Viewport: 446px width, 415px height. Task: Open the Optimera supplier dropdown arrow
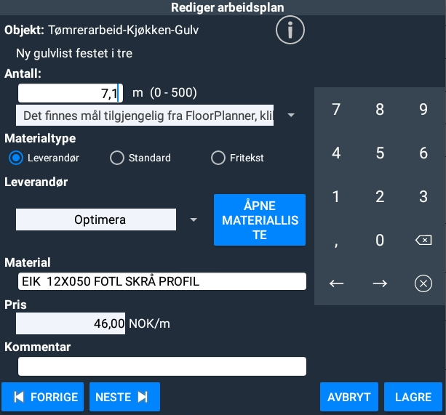coord(194,219)
